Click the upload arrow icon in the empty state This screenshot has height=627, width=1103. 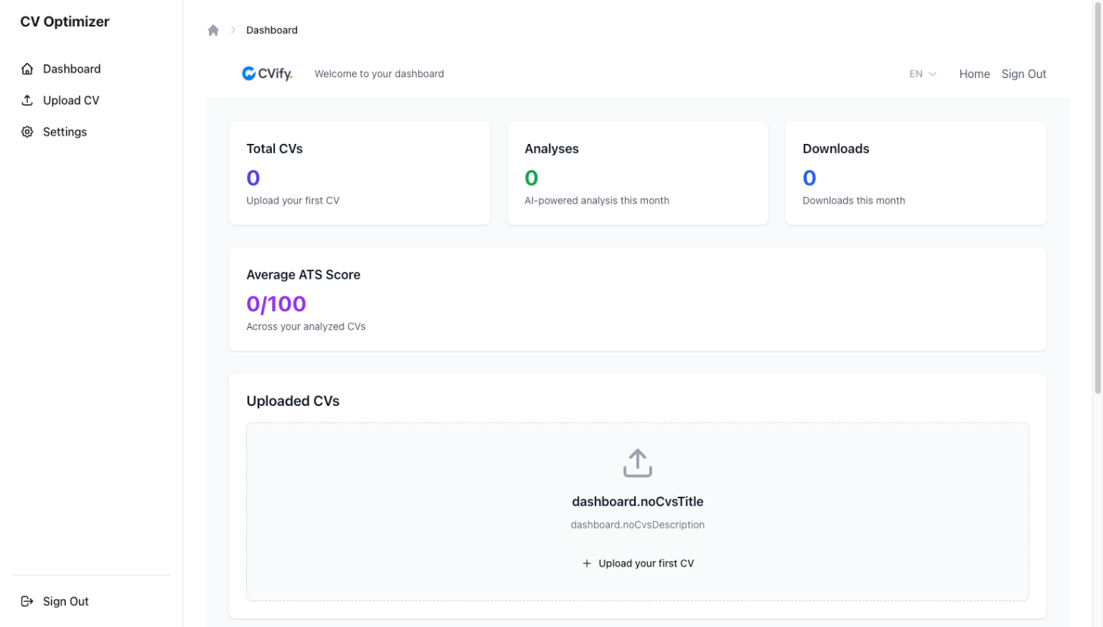637,462
